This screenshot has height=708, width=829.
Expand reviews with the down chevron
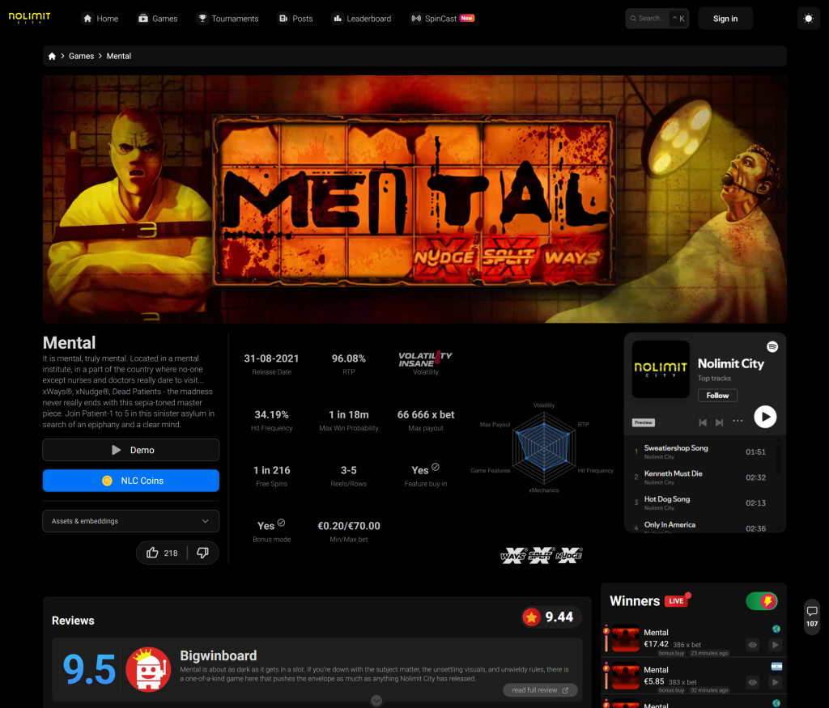point(376,701)
